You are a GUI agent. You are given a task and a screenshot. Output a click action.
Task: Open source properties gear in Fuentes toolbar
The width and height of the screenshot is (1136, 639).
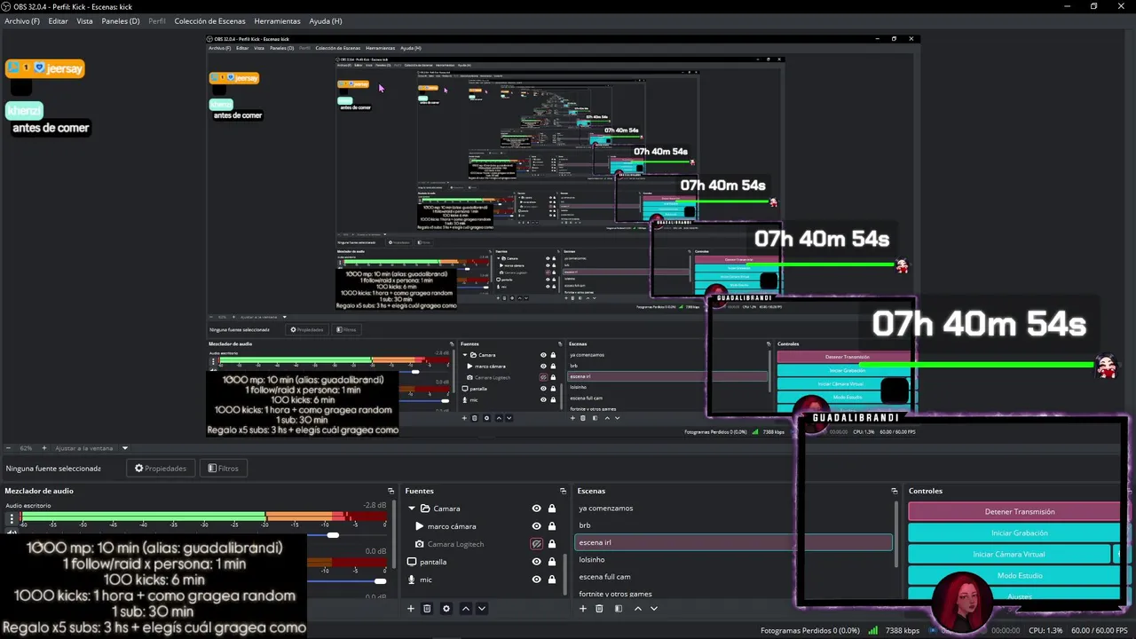pyautogui.click(x=446, y=609)
